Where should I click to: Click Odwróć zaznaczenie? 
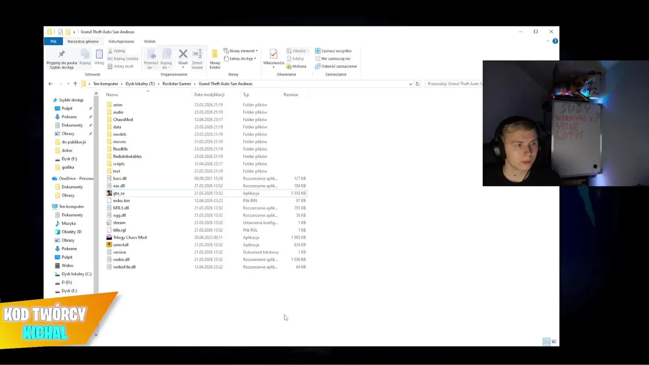(336, 66)
